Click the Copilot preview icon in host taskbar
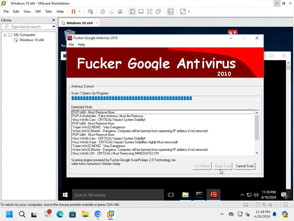This screenshot has width=294, height=221. 285,214
